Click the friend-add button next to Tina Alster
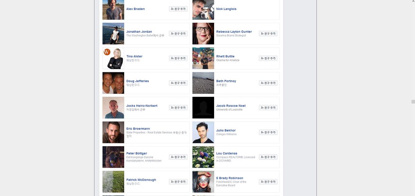 click(178, 58)
